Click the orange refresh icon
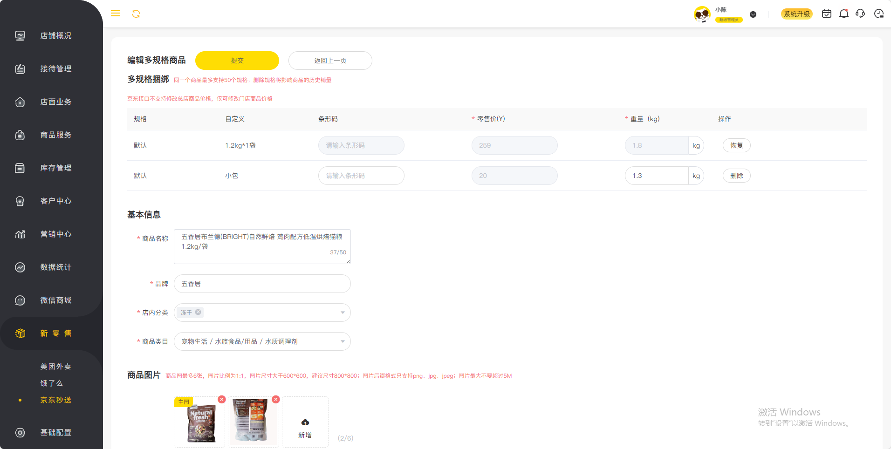 click(x=136, y=14)
